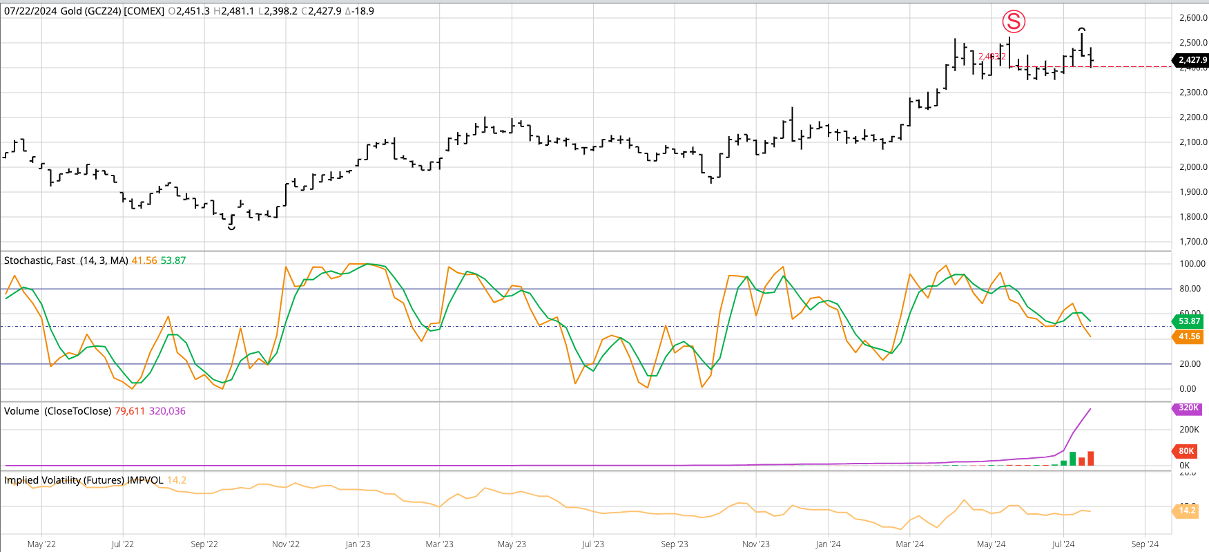This screenshot has width=1209, height=552.
Task: Click the purple 320K volume axis tag
Action: coord(1188,408)
